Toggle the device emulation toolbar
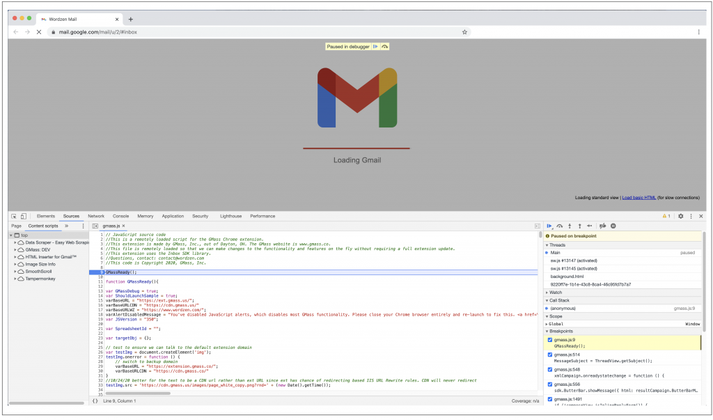The image size is (713, 420). click(23, 216)
